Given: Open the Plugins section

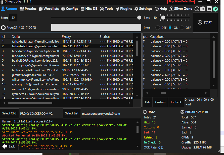Looking at the screenshot, I should 124,9.
